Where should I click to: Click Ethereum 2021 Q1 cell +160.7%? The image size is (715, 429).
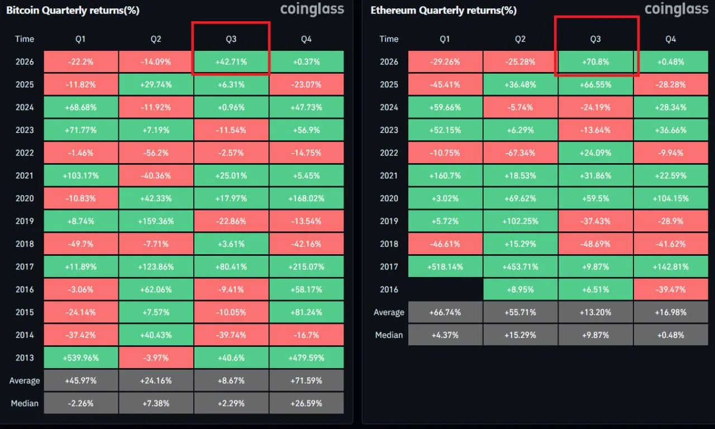[x=445, y=175]
